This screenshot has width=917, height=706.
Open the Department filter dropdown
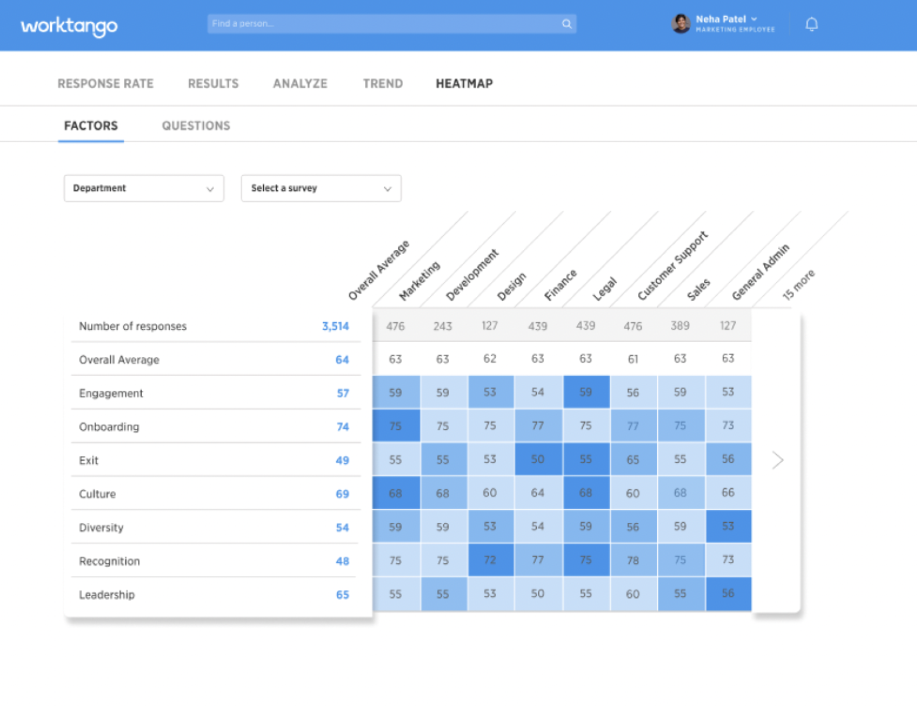[143, 189]
